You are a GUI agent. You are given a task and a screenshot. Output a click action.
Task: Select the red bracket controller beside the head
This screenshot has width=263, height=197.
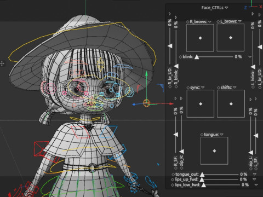click(x=139, y=89)
